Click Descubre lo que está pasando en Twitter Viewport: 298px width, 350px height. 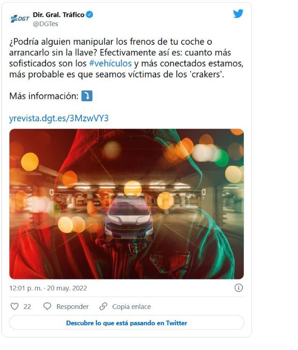click(x=126, y=323)
